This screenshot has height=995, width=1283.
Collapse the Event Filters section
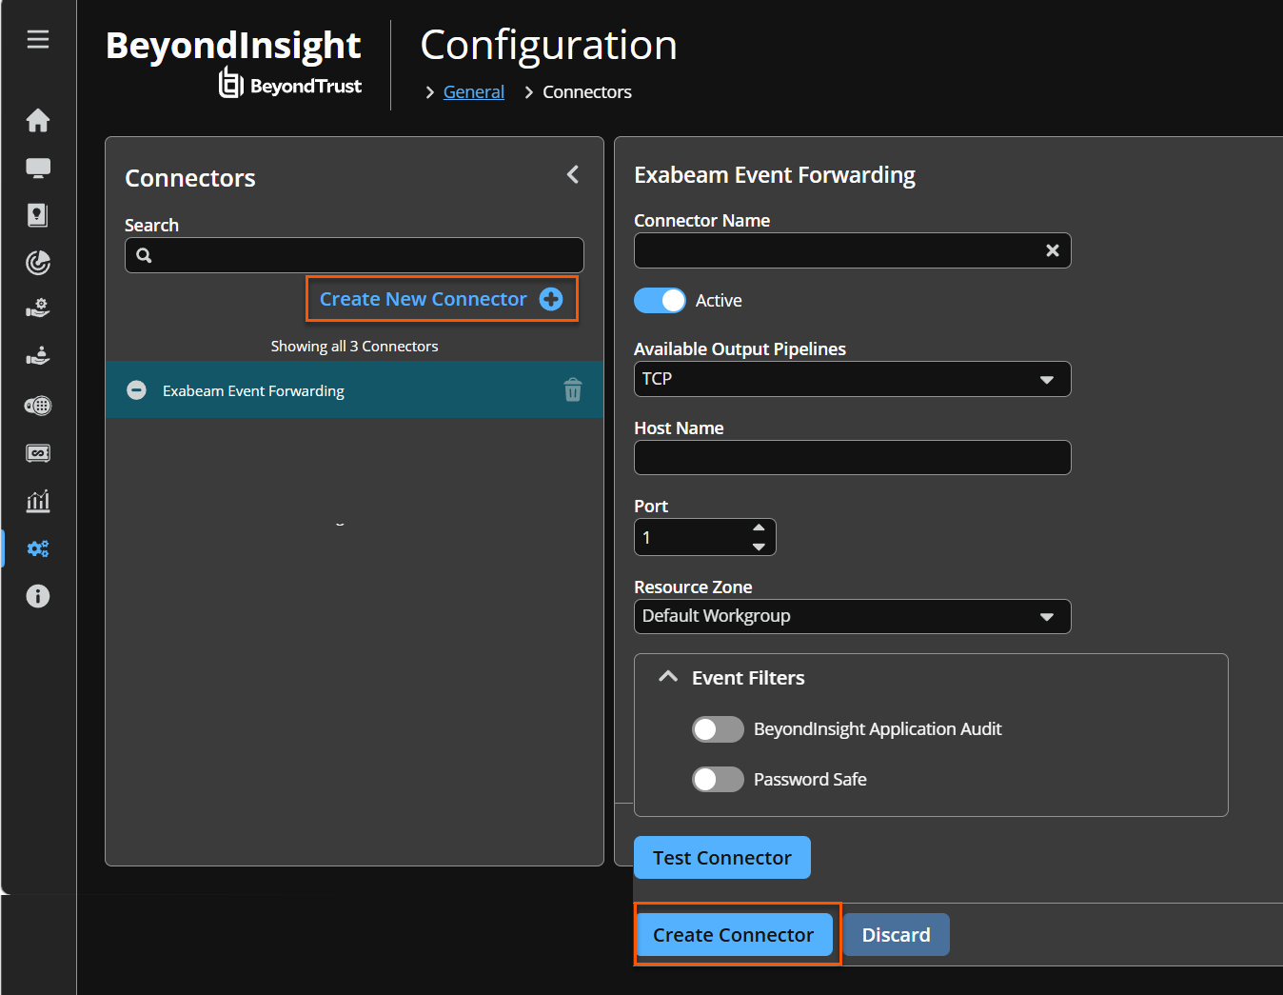click(668, 677)
